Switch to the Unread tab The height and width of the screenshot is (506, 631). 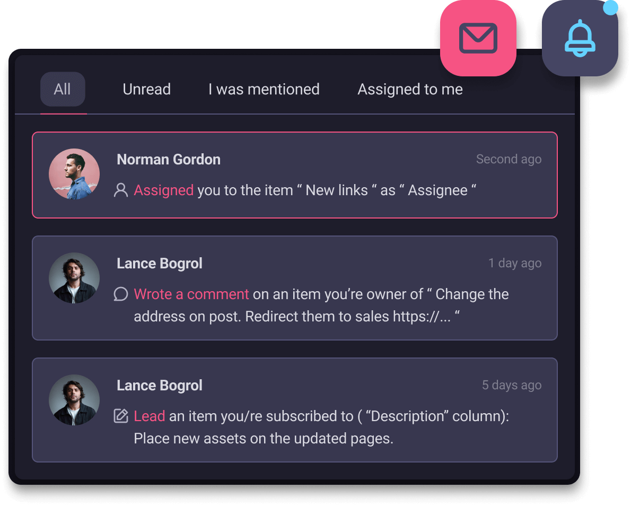[x=146, y=89]
